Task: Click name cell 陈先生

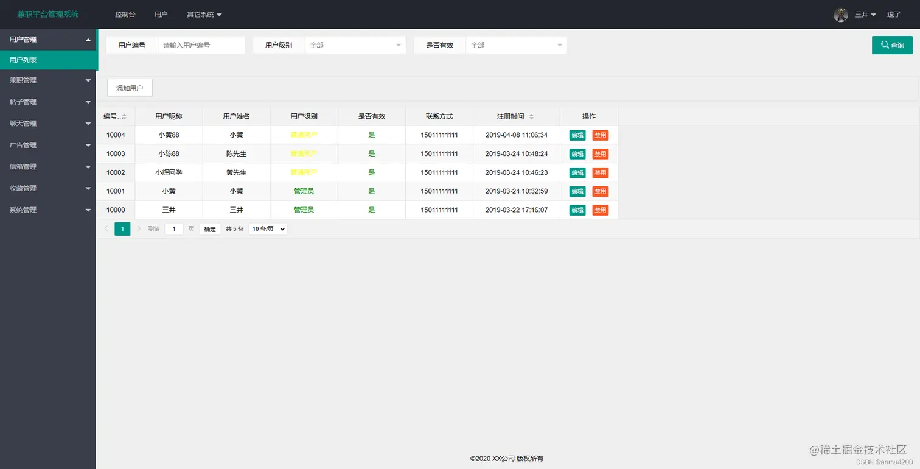Action: click(x=236, y=154)
